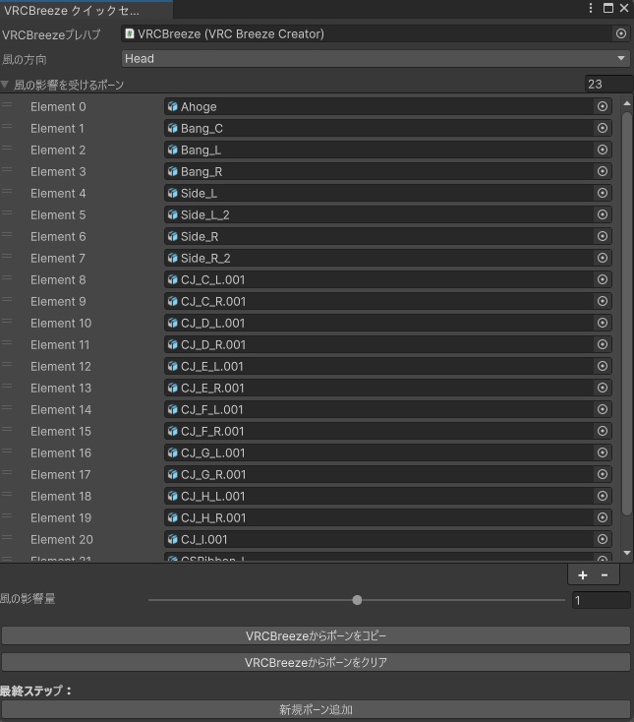Click the Element 17 label

coord(61,474)
